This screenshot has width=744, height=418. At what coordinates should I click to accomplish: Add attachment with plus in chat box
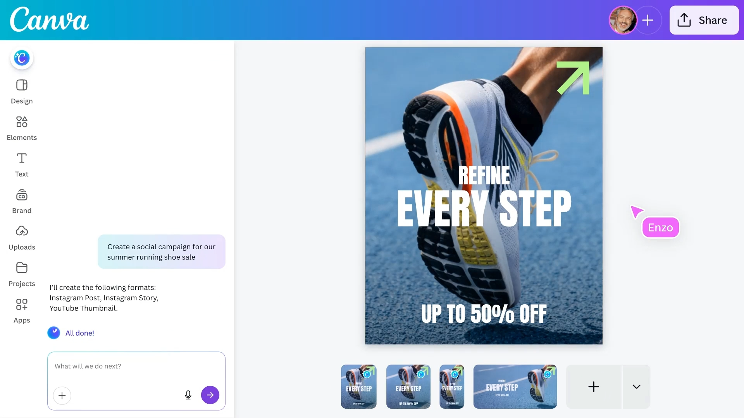(x=62, y=396)
